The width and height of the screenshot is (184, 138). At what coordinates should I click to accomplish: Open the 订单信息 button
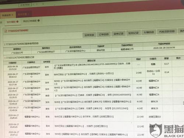click(x=104, y=34)
